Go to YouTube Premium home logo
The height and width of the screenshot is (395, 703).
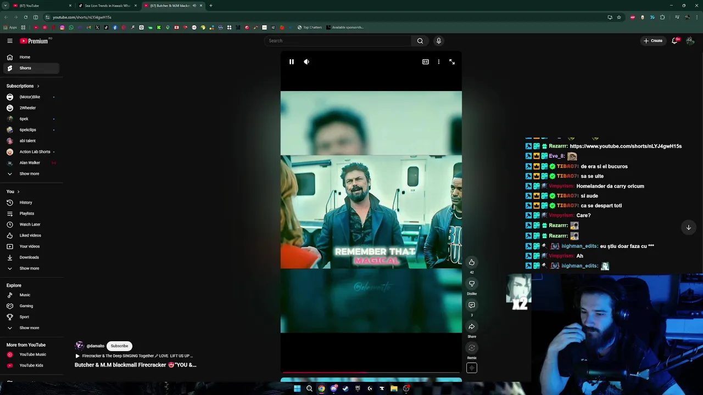click(x=35, y=41)
